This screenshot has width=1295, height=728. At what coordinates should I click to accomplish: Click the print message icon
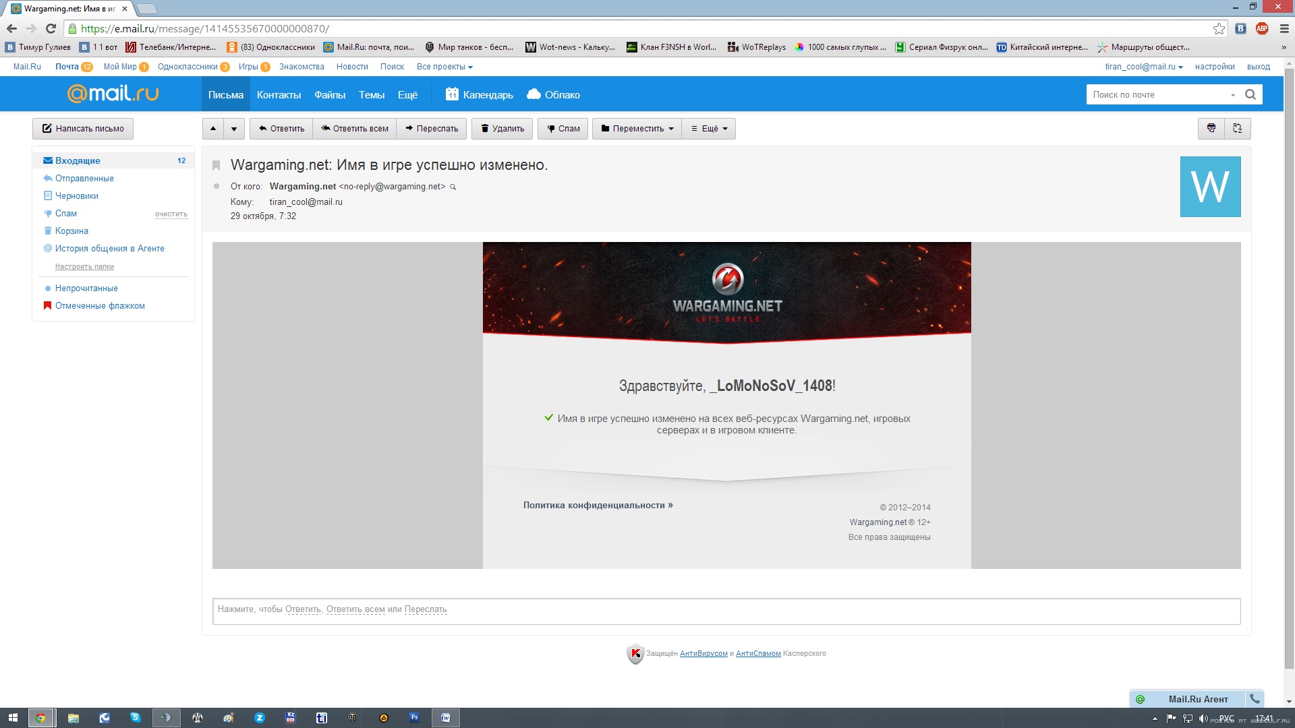click(1211, 128)
